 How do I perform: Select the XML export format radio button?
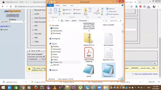[x=33, y=38]
